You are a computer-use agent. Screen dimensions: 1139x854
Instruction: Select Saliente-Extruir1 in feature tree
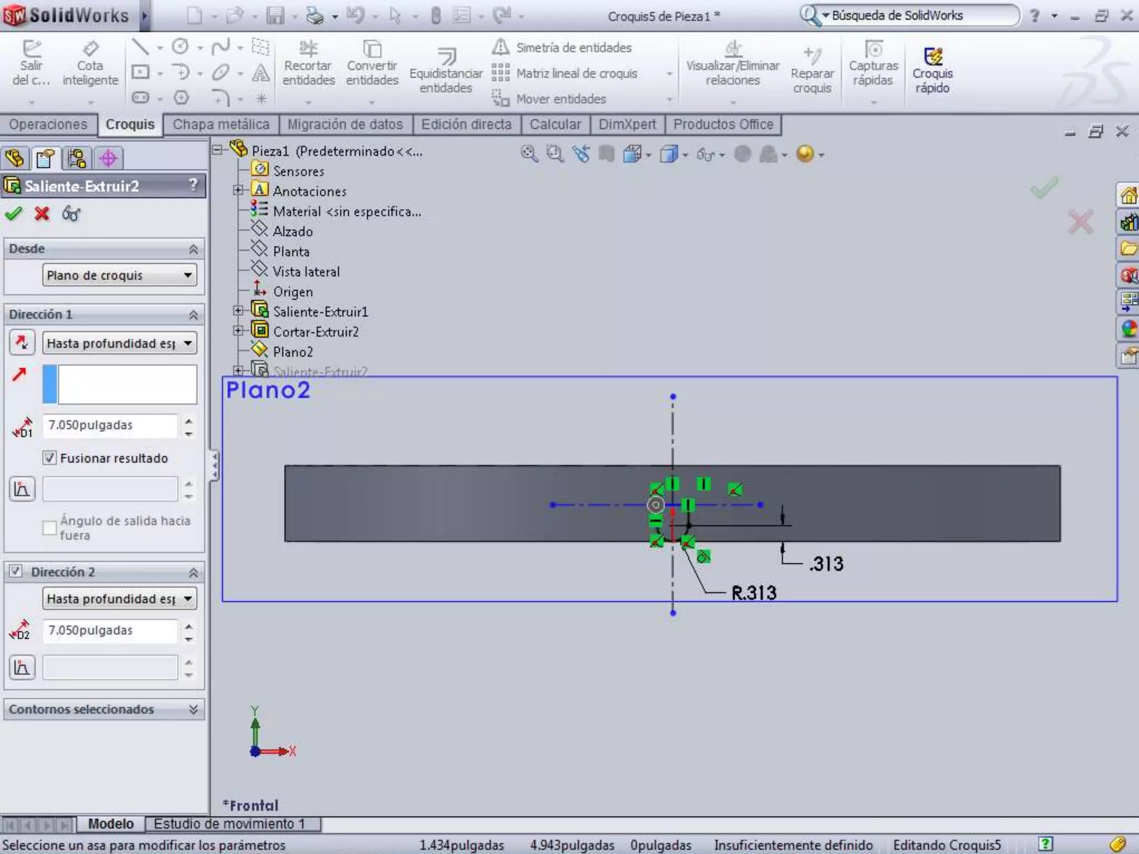pyautogui.click(x=320, y=312)
